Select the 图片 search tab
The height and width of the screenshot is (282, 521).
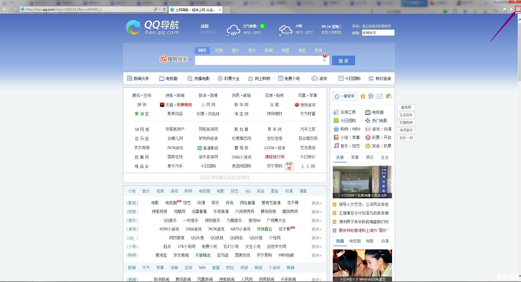pyautogui.click(x=235, y=51)
